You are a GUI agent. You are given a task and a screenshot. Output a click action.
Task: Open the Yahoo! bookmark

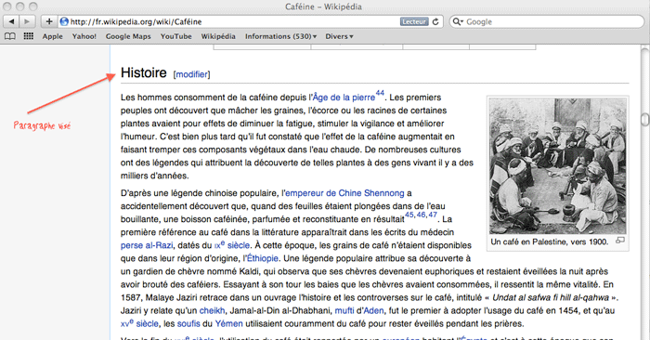pyautogui.click(x=84, y=36)
